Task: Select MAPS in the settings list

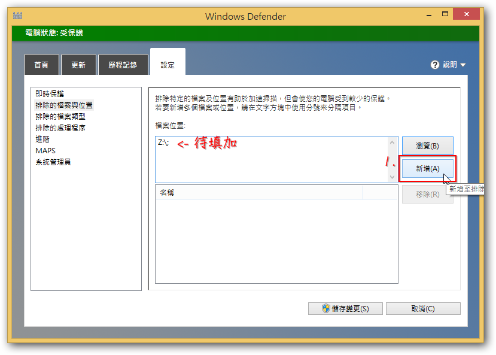Action: [x=45, y=151]
